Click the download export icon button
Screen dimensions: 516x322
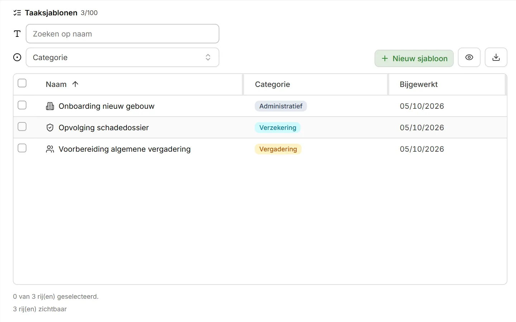coord(496,57)
